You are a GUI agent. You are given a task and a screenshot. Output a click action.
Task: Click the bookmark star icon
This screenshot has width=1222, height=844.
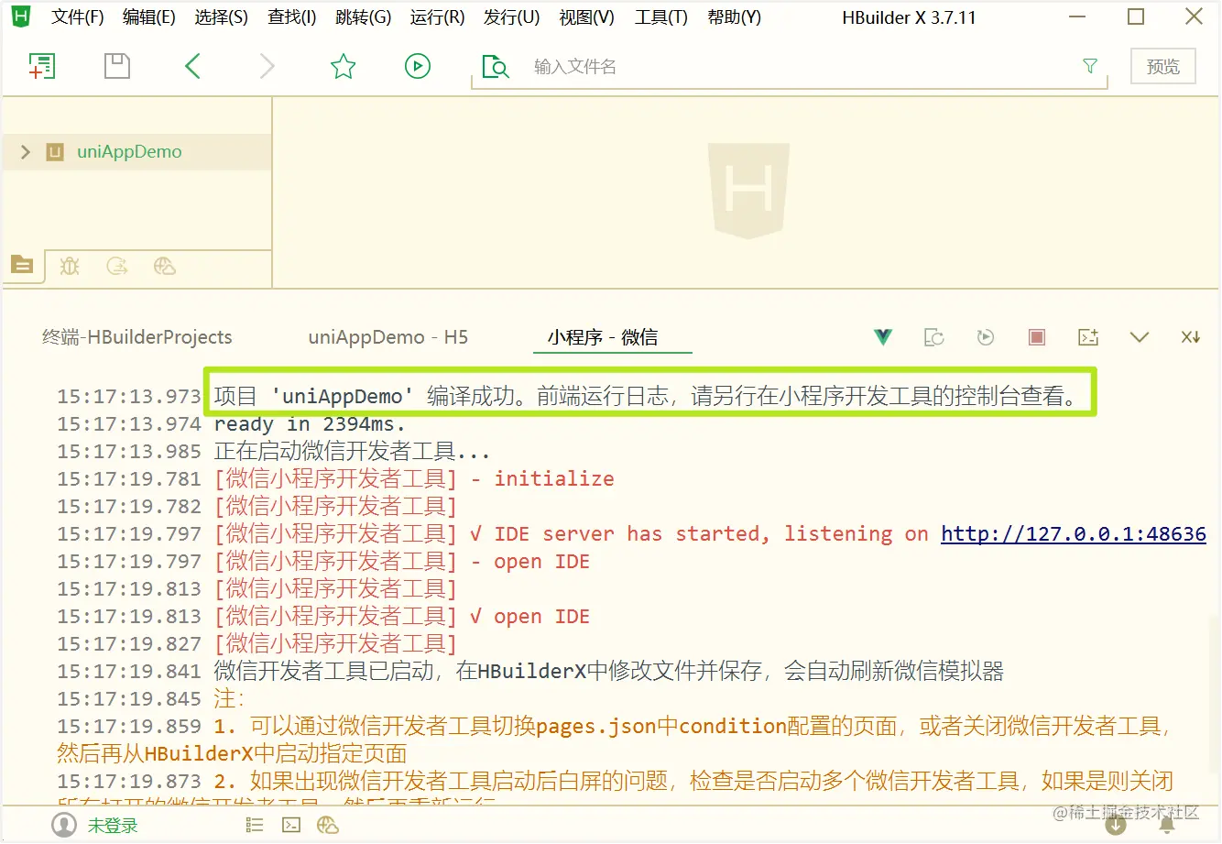[x=344, y=66]
